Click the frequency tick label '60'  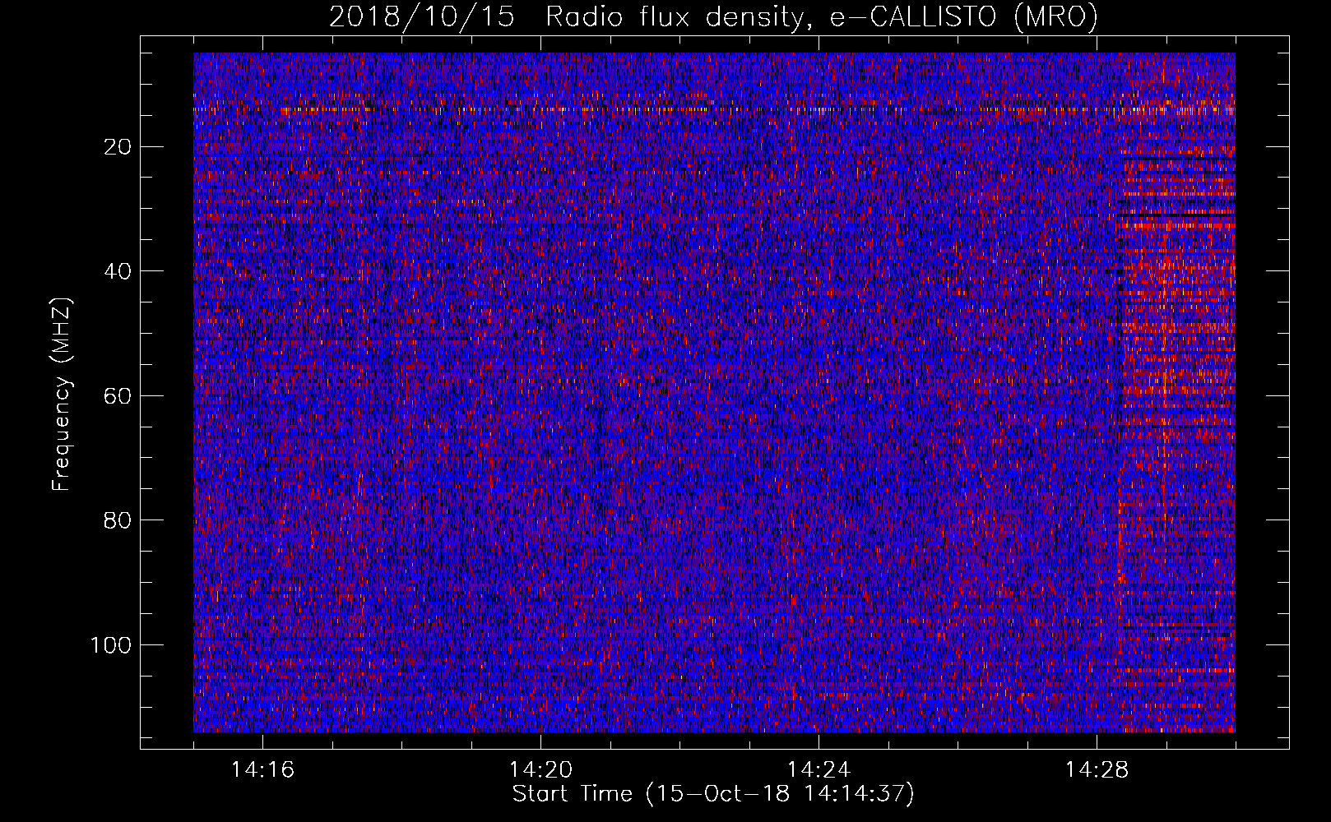point(118,396)
